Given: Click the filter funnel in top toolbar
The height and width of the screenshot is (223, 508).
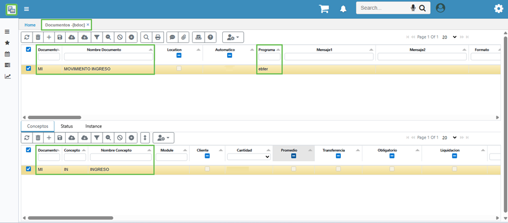Looking at the screenshot, I should click(x=97, y=37).
